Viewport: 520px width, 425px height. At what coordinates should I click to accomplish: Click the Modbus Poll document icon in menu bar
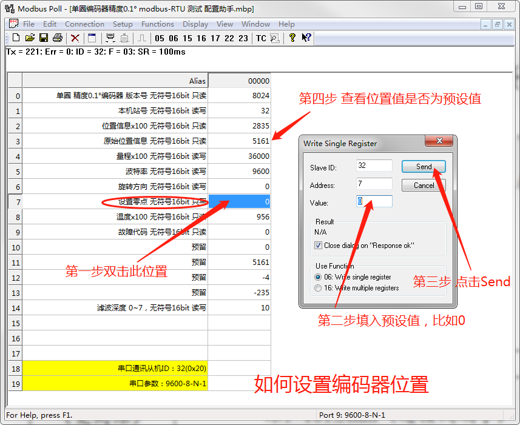pyautogui.click(x=13, y=24)
